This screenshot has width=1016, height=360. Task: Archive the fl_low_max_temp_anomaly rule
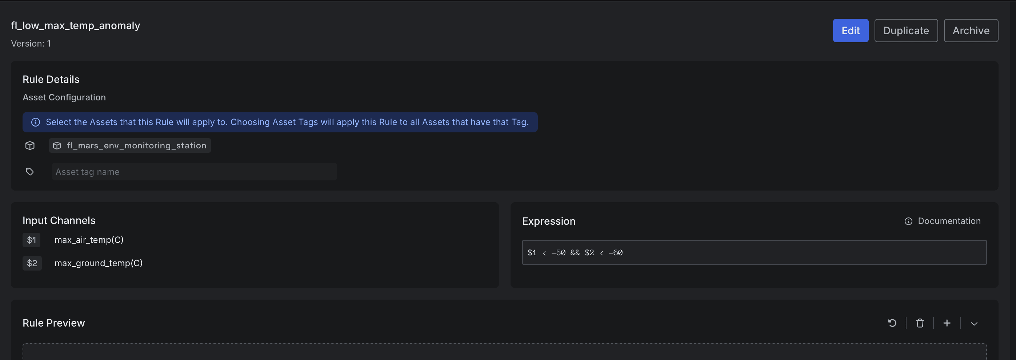(971, 30)
